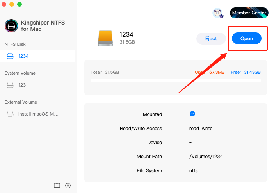Click the Mount Path label

(x=149, y=156)
